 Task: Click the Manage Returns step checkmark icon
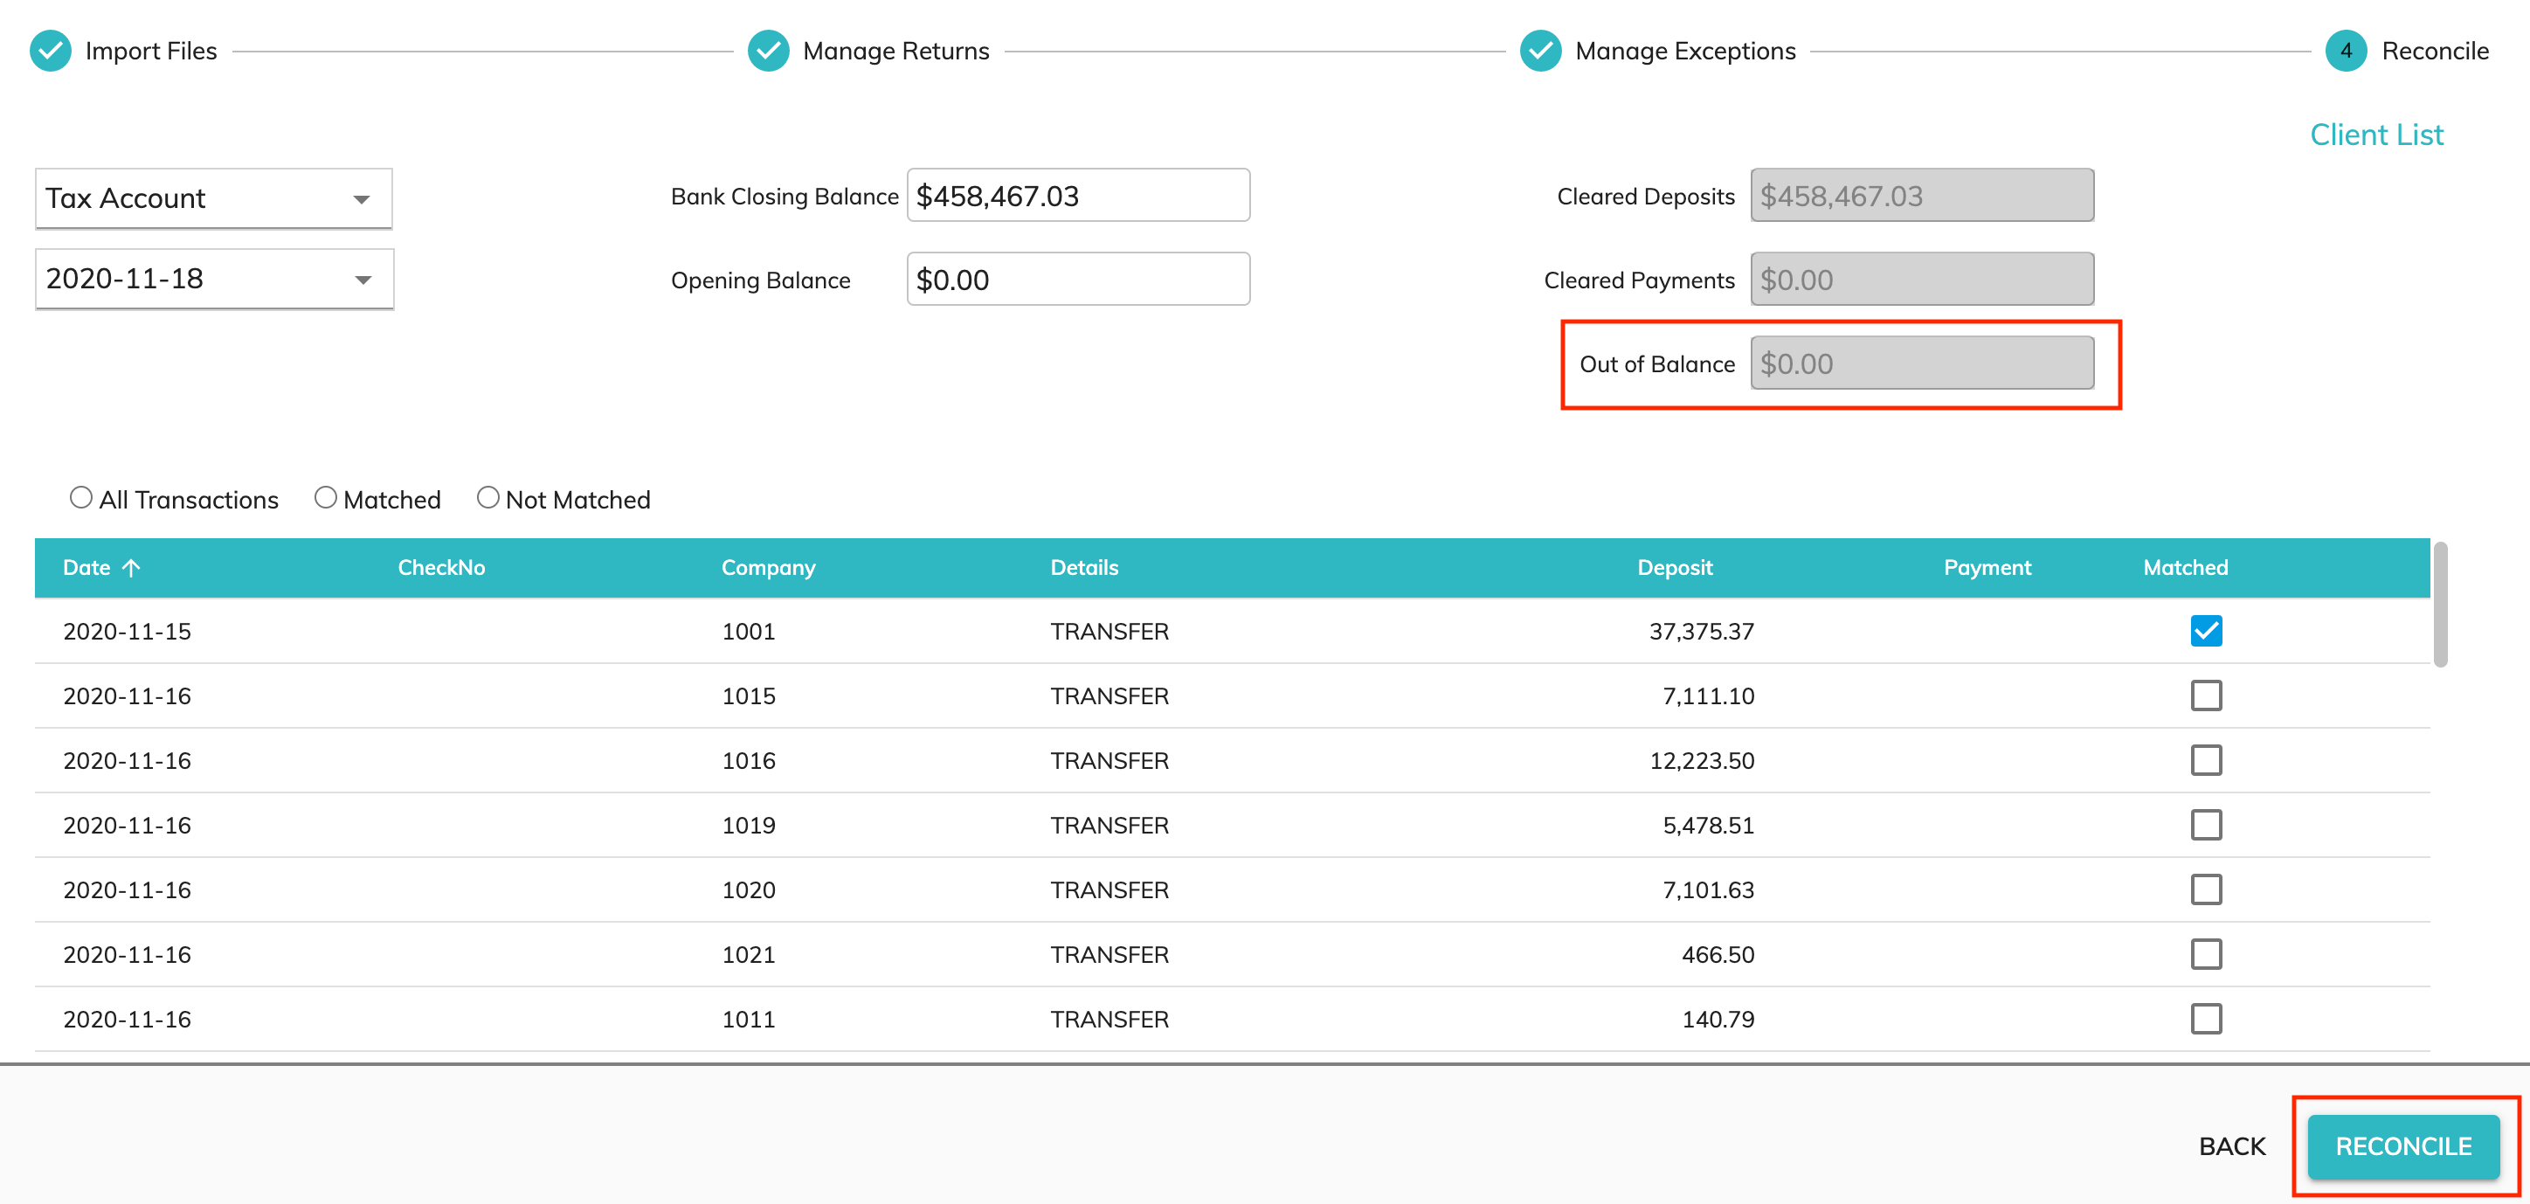(768, 51)
